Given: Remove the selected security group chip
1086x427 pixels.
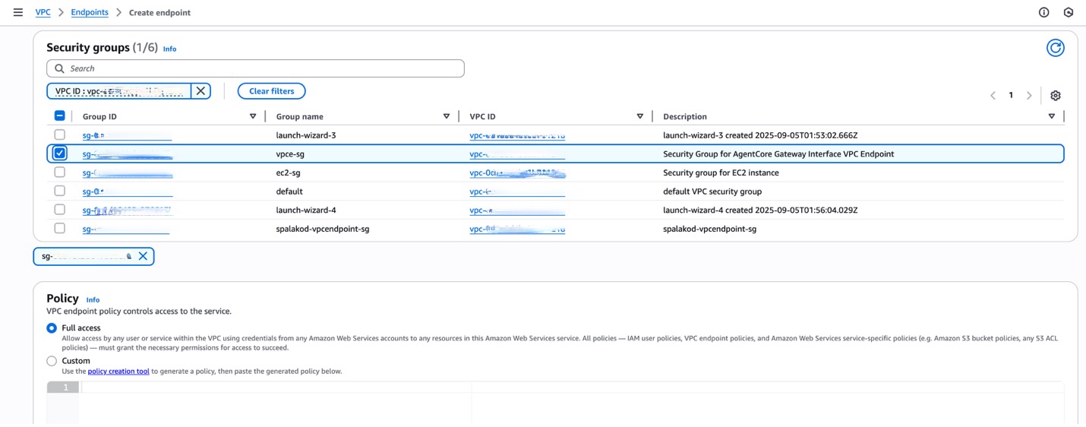Looking at the screenshot, I should coord(143,256).
